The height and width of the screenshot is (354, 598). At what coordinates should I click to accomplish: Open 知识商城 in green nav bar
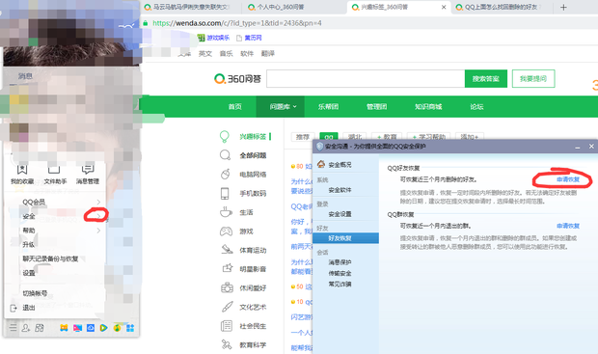click(x=428, y=107)
